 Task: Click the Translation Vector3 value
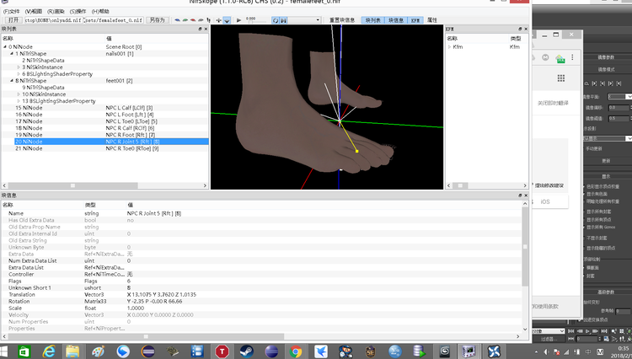click(162, 295)
